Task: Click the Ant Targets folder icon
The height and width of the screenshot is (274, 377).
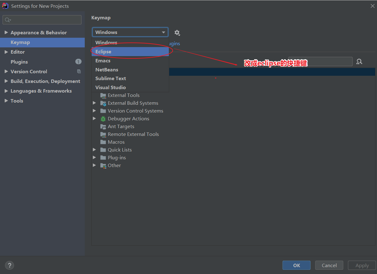Action: (x=103, y=127)
